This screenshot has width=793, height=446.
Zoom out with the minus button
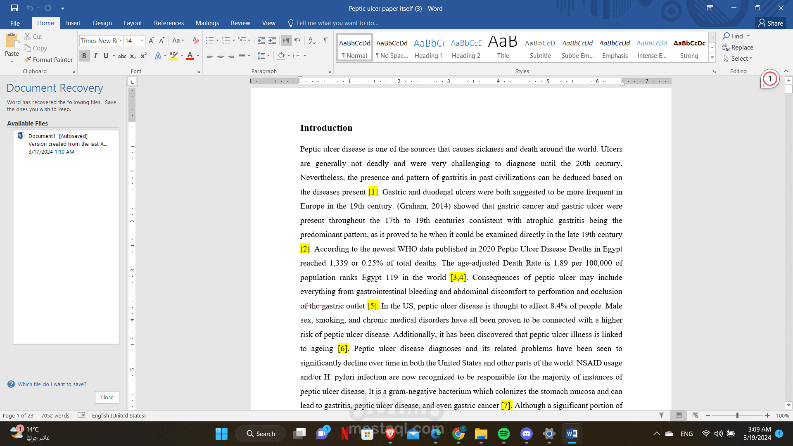click(708, 415)
